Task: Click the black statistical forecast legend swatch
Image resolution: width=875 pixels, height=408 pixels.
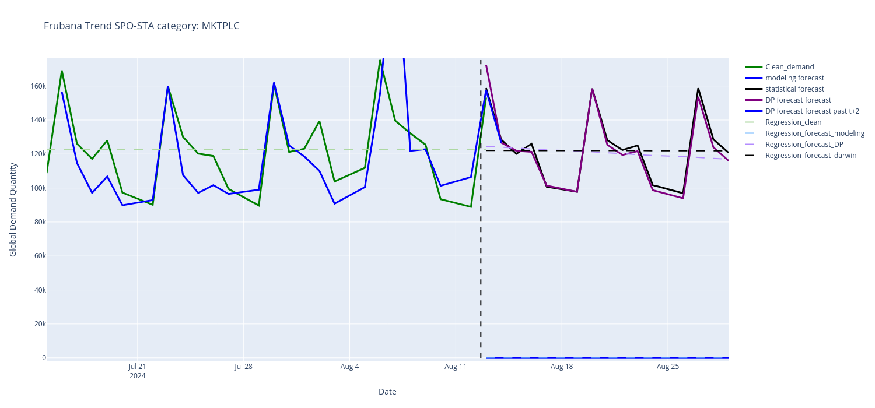Action: point(754,89)
